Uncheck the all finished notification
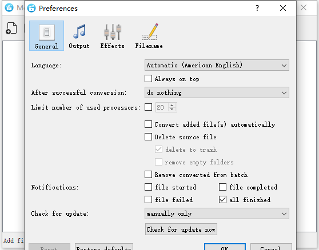 click(222, 199)
